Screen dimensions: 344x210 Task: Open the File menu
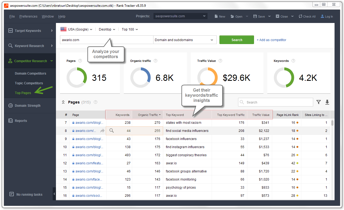tap(12, 16)
